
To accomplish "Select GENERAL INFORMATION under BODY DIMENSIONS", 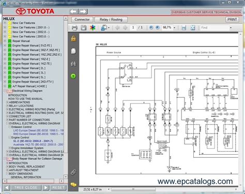I will coord(26,177).
